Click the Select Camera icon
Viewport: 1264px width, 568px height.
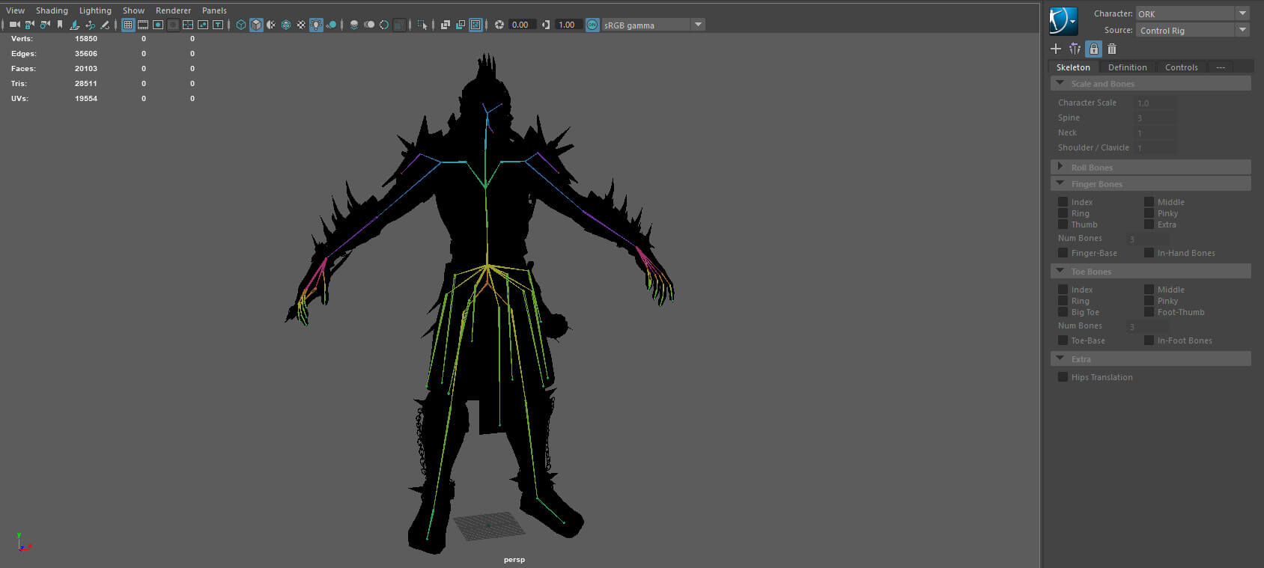coord(14,25)
